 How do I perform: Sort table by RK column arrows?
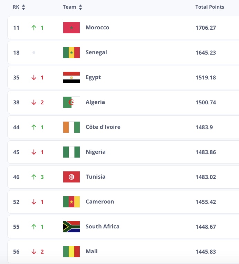(23, 7)
